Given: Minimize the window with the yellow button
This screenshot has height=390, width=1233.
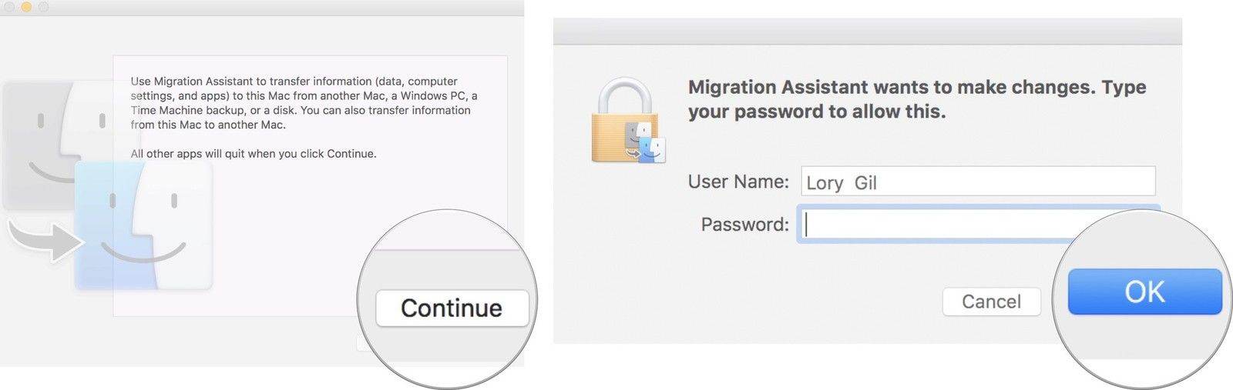Looking at the screenshot, I should click(26, 7).
